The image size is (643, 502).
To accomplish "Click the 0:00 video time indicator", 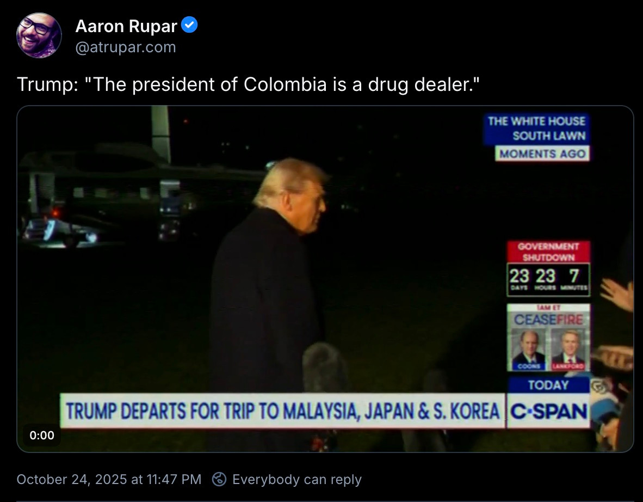I will pos(42,435).
